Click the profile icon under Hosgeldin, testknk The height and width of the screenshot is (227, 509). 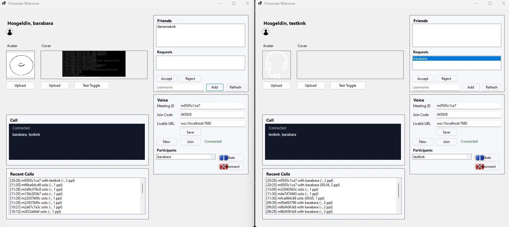[x=266, y=32]
